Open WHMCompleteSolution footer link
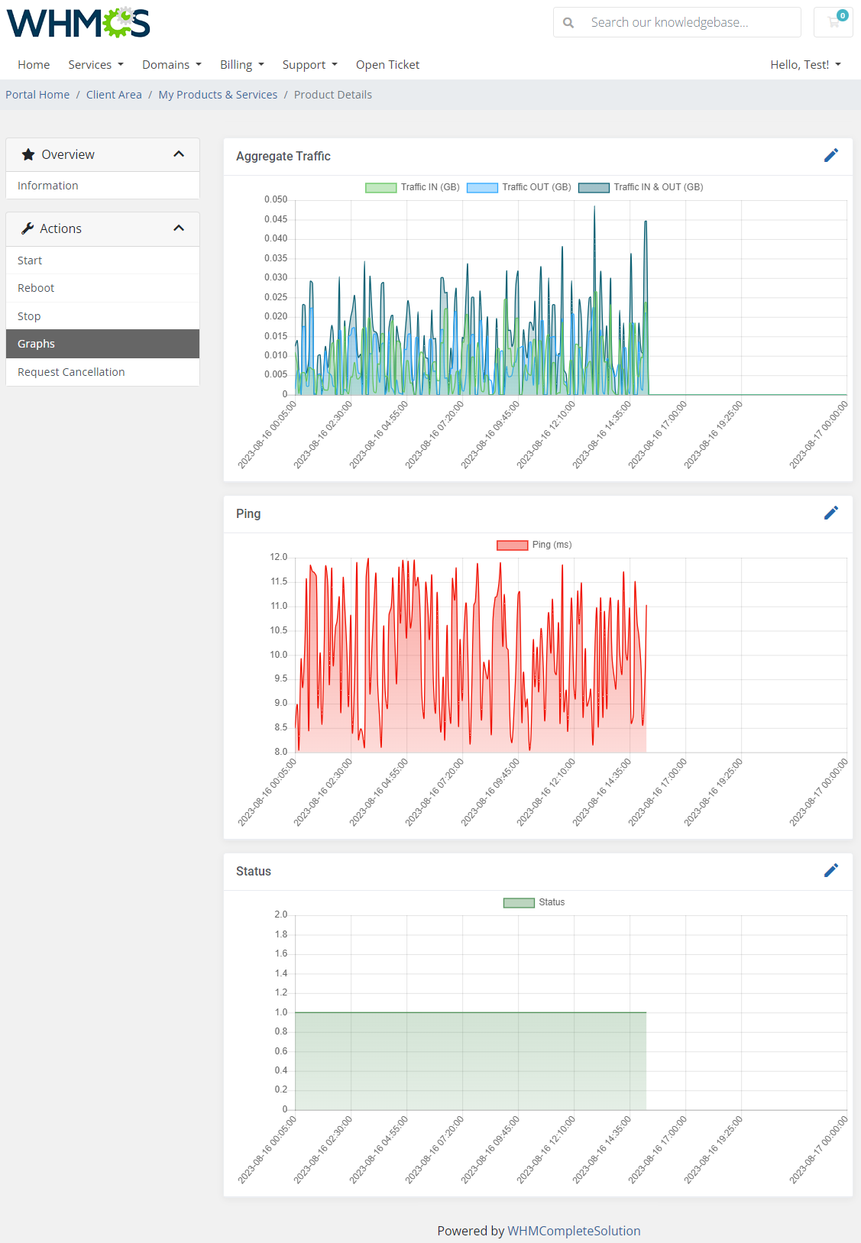The image size is (861, 1243). tap(574, 1231)
